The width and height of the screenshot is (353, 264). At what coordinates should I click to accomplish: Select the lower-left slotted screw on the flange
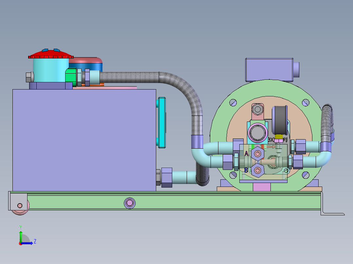(x=233, y=175)
